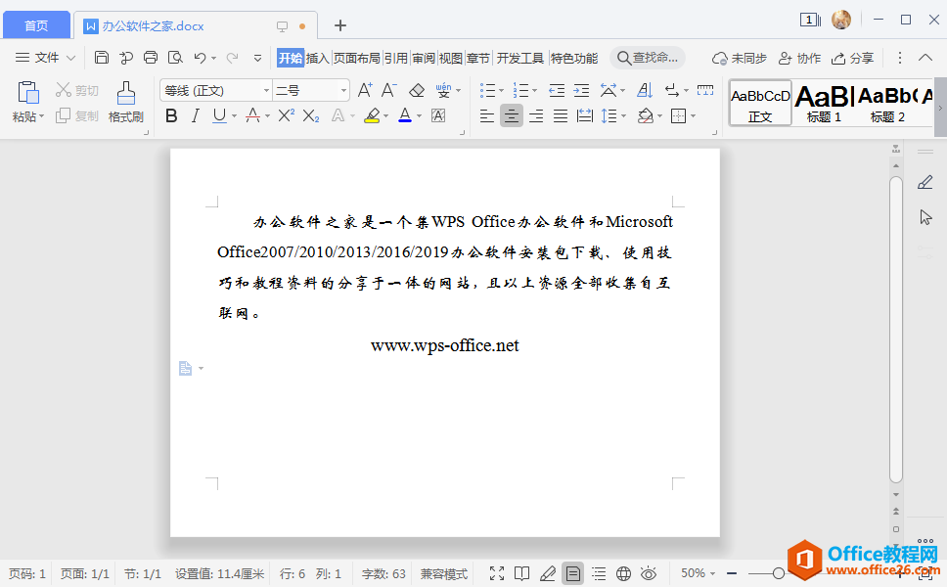947x587 pixels.
Task: Click the decrease indent icon
Action: (557, 91)
